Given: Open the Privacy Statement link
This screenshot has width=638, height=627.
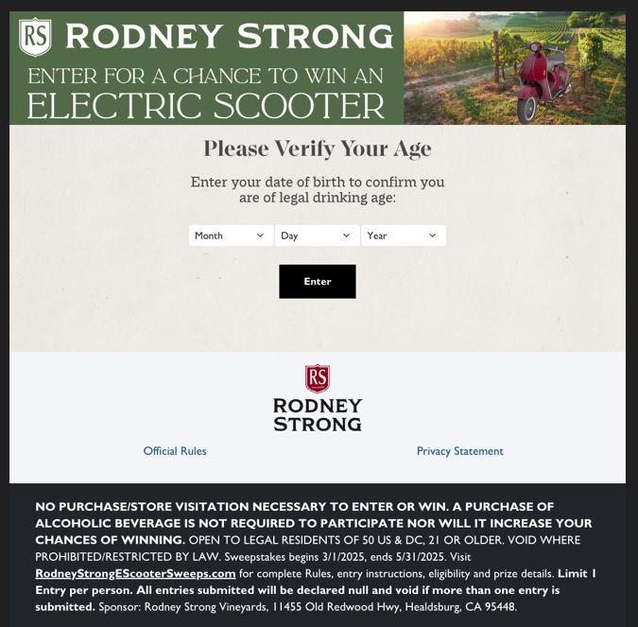Looking at the screenshot, I should point(460,451).
